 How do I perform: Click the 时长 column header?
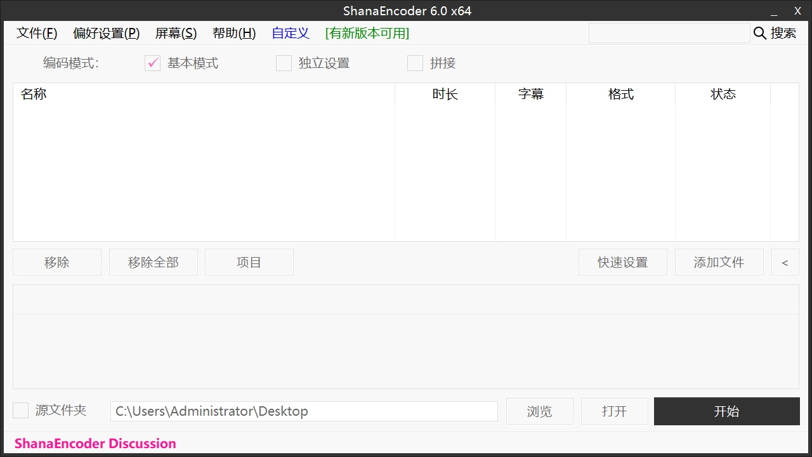point(445,94)
